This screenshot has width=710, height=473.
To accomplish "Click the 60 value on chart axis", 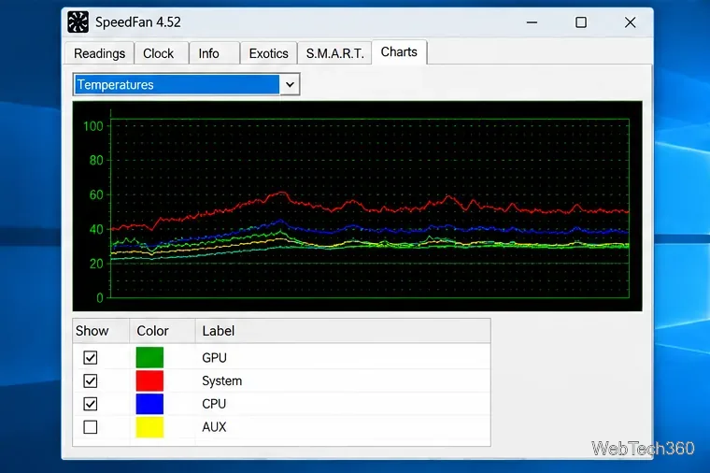I will tap(96, 194).
